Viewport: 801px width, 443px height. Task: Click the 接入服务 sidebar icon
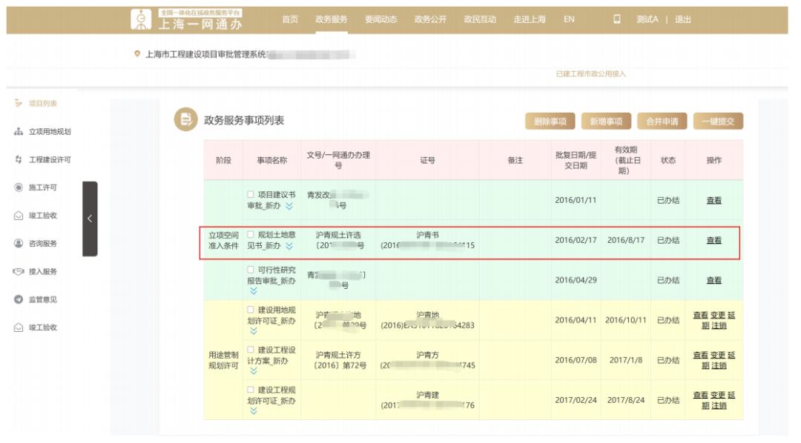point(19,272)
